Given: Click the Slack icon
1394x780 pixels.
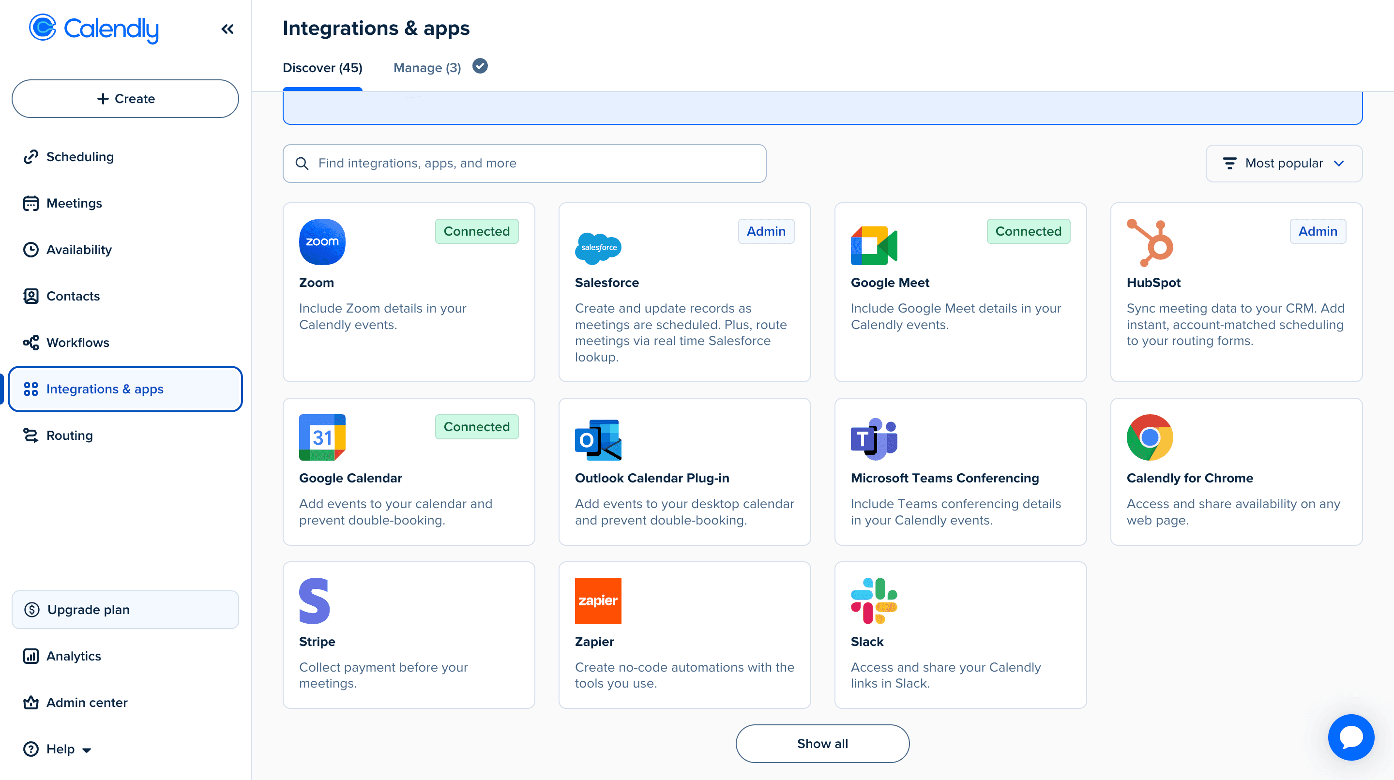Looking at the screenshot, I should pyautogui.click(x=874, y=601).
